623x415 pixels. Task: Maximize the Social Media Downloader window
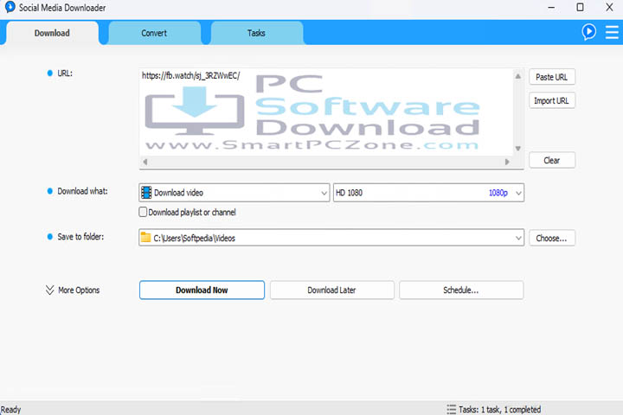point(580,7)
